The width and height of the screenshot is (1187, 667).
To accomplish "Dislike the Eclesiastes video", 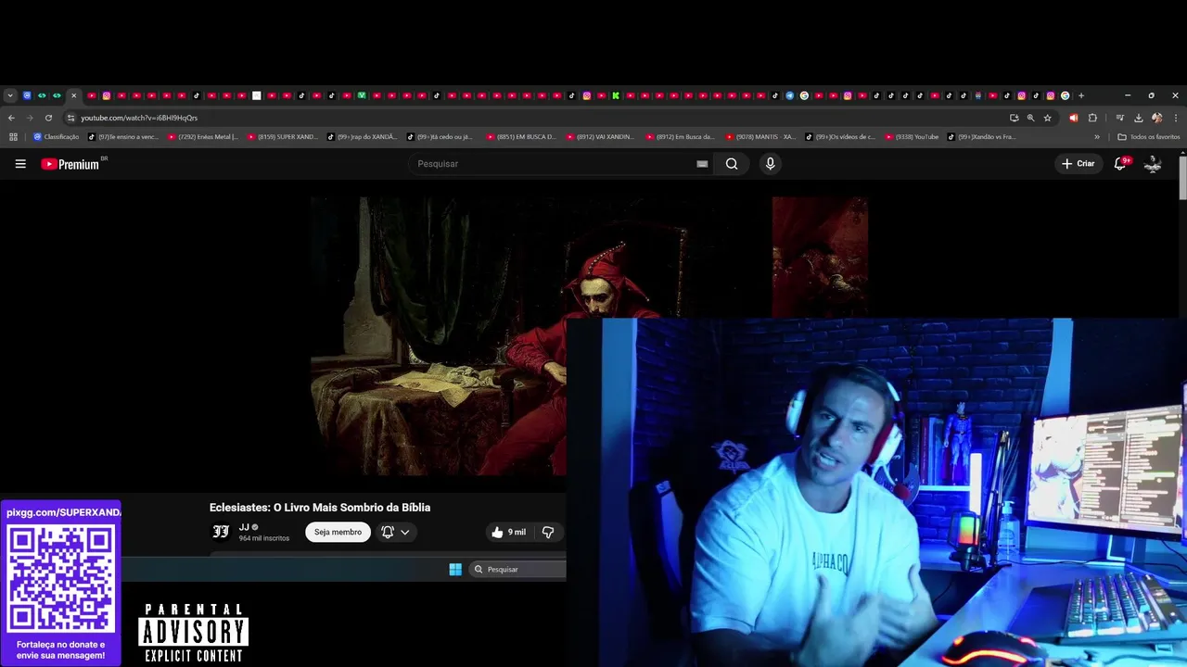I will tap(548, 532).
